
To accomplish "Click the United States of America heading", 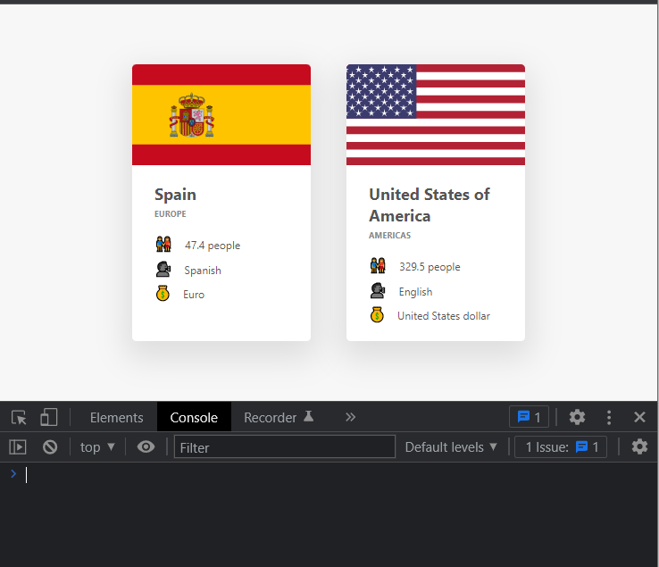I will point(430,205).
